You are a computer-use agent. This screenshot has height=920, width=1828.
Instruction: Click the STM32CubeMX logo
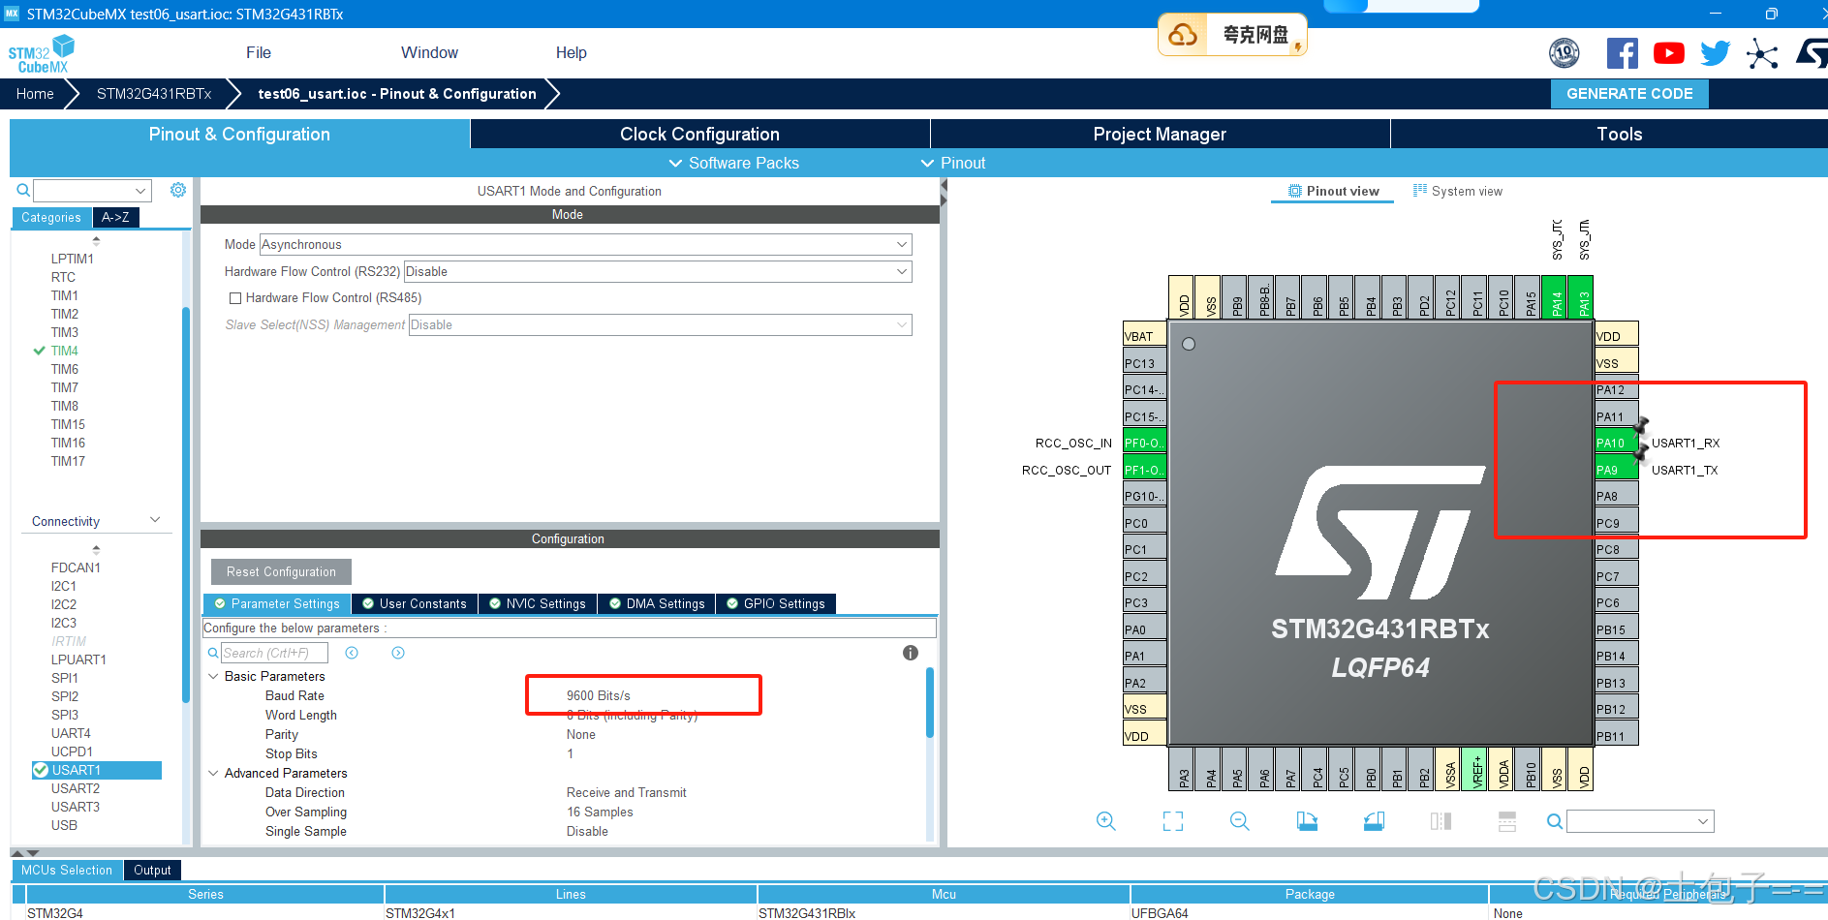pos(41,53)
